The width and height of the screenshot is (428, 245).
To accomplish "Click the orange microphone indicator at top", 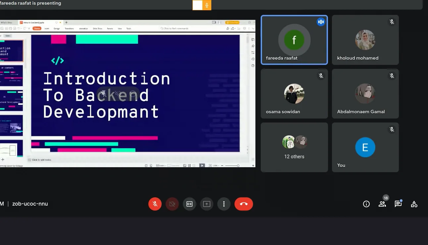I will [207, 5].
